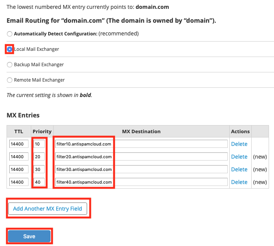Edit the filter10.antispamcloud.com destination field
Image resolution: width=274 pixels, height=246 pixels.
pos(141,144)
